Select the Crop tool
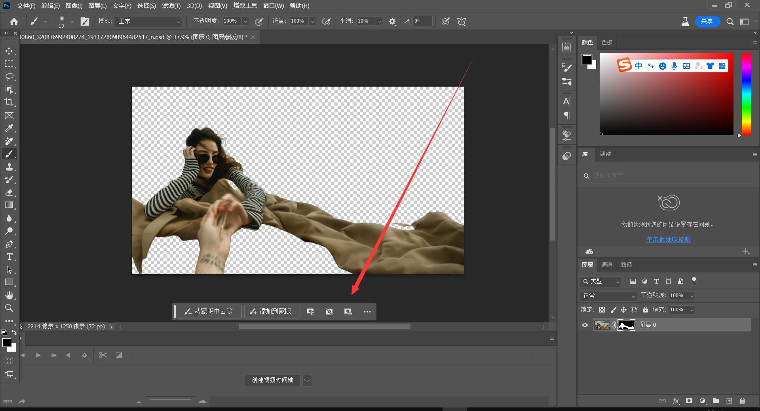760x411 pixels. pos(9,102)
